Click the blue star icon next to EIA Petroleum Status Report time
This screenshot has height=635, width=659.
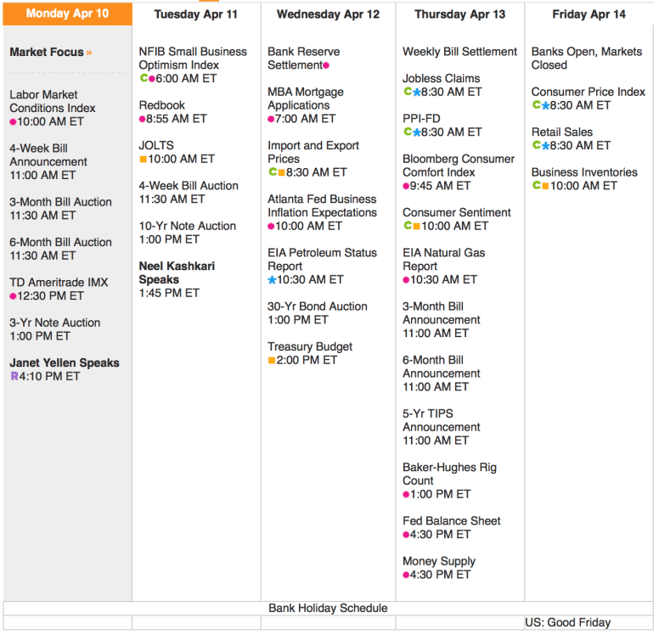273,279
